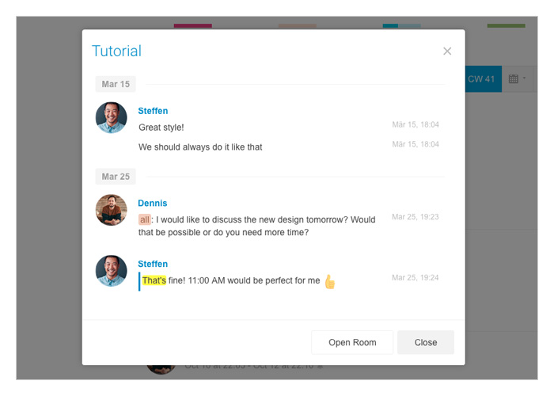
Task: Select the Mar 25 date label
Action: click(116, 177)
